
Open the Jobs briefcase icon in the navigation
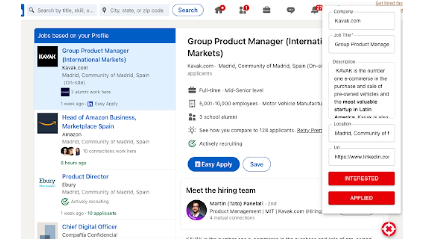[267, 10]
